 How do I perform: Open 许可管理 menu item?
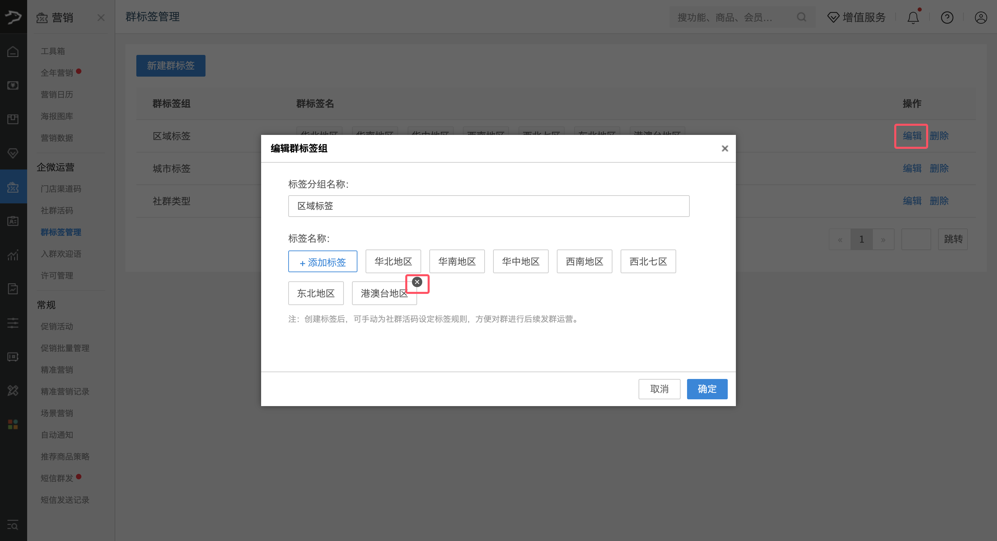57,276
